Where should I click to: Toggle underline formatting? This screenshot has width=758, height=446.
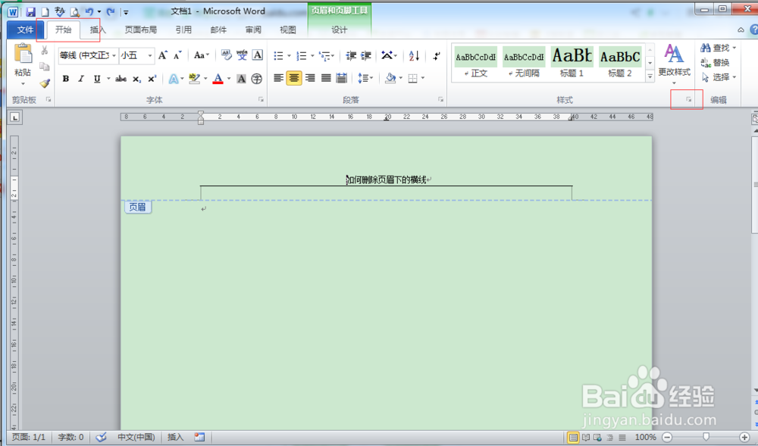tap(97, 79)
